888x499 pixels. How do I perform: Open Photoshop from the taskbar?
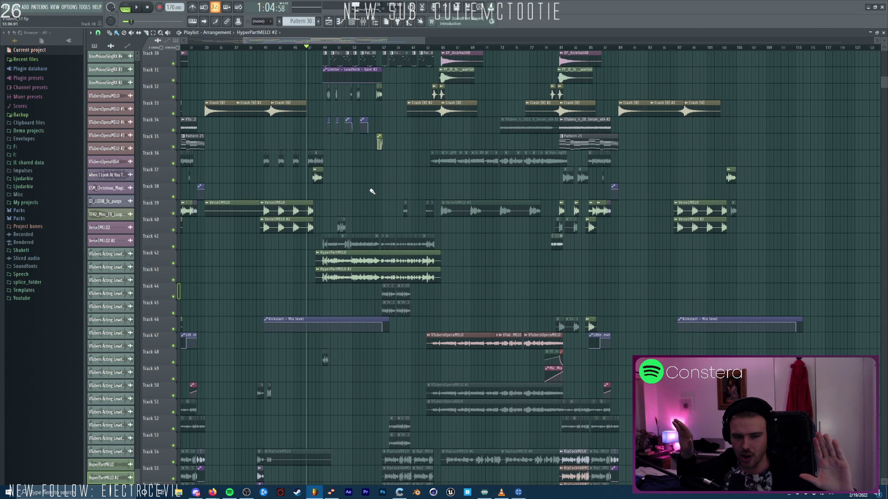pyautogui.click(x=382, y=492)
